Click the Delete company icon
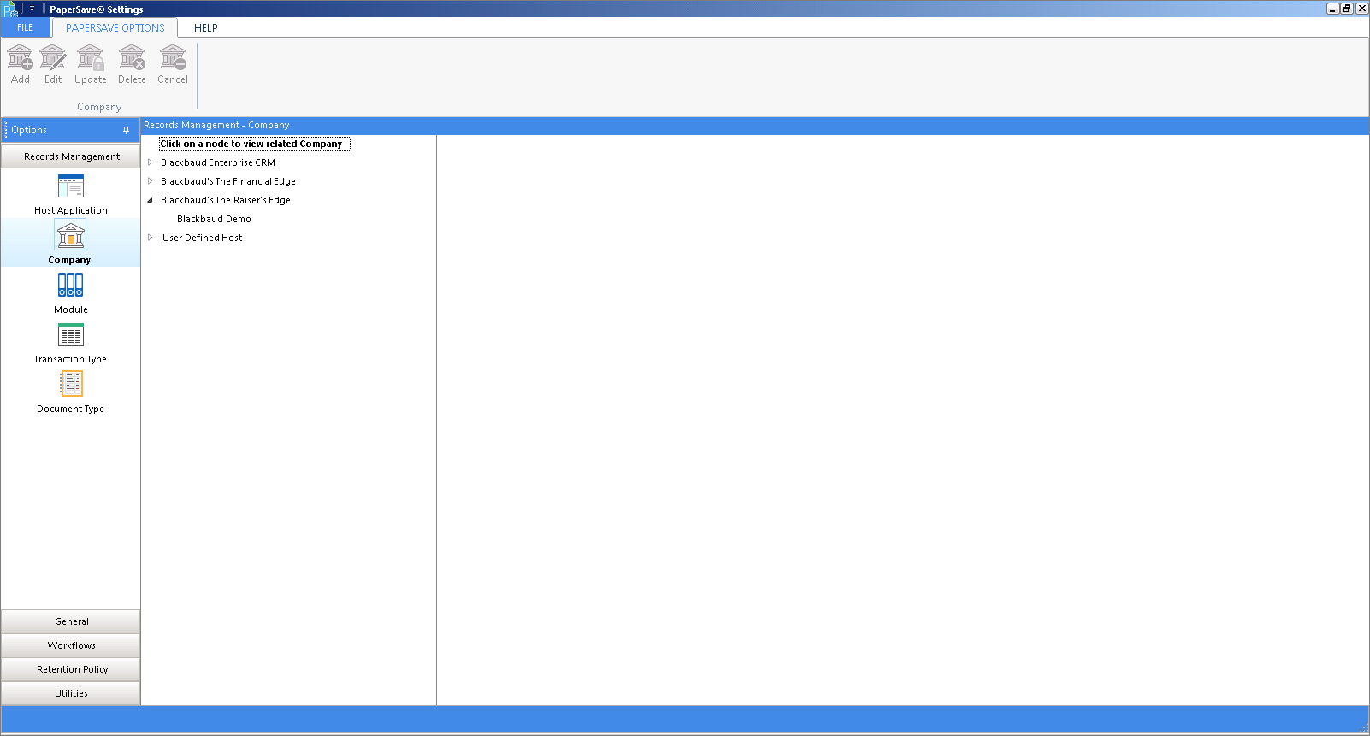1370x736 pixels. point(132,58)
